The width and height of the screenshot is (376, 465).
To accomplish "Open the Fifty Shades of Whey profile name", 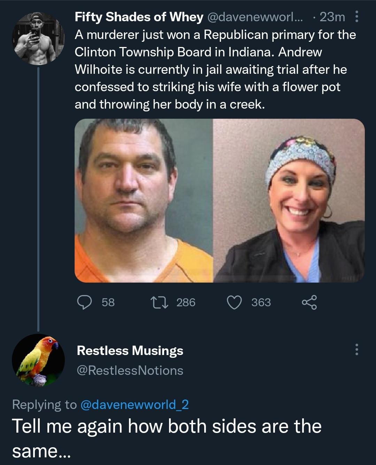I will (x=139, y=17).
